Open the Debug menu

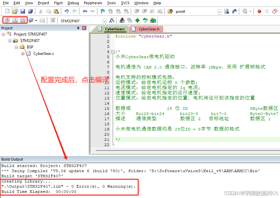click(73, 3)
